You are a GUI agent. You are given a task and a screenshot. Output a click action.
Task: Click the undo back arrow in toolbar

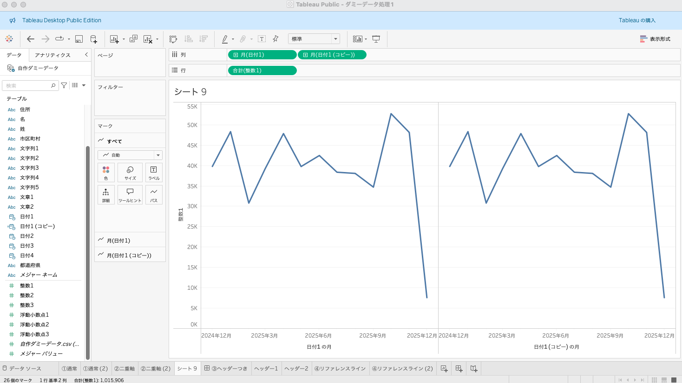31,39
